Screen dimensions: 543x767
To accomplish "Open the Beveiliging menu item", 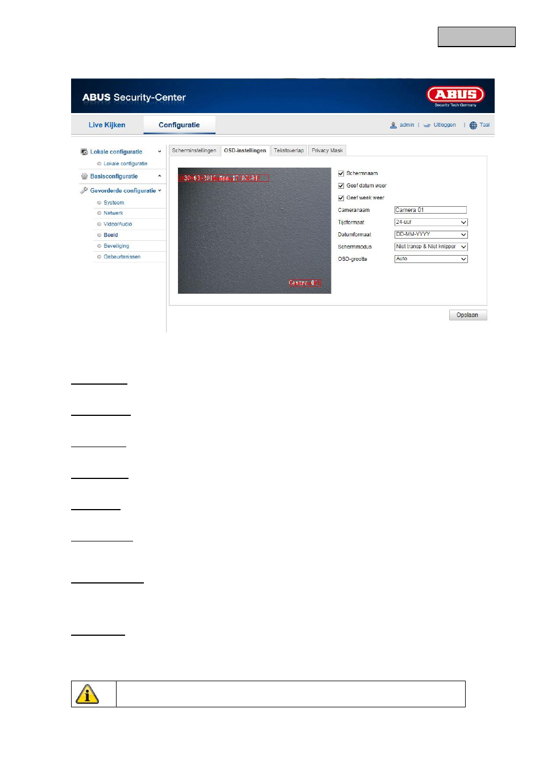I will (117, 246).
